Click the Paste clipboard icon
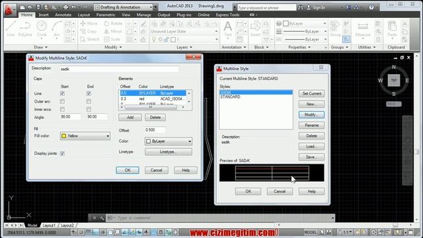Screen dimensions: 423x238 point(392,28)
